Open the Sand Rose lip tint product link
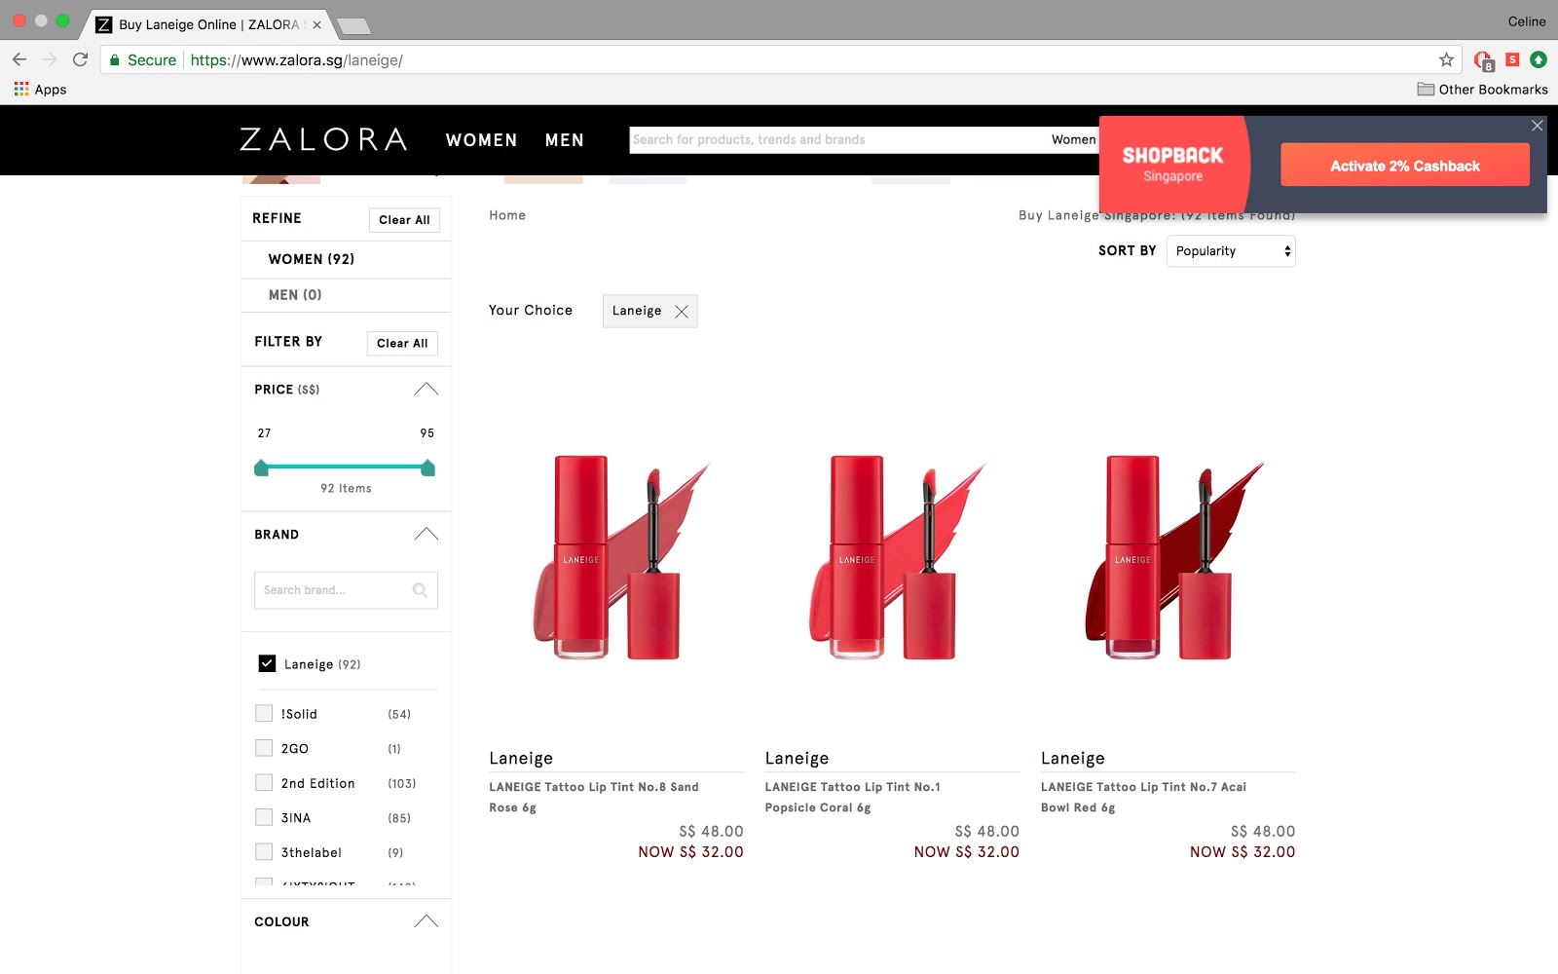Image resolution: width=1558 pixels, height=974 pixels. [594, 797]
